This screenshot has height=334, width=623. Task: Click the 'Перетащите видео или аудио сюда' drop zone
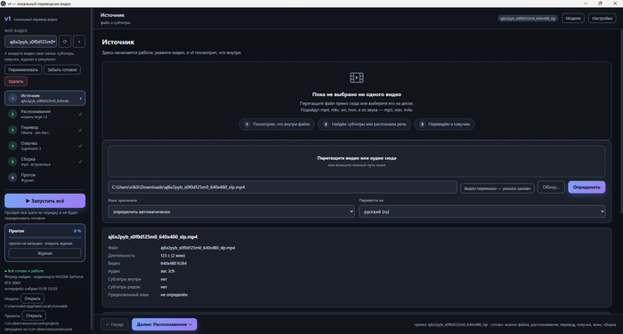[x=356, y=161]
